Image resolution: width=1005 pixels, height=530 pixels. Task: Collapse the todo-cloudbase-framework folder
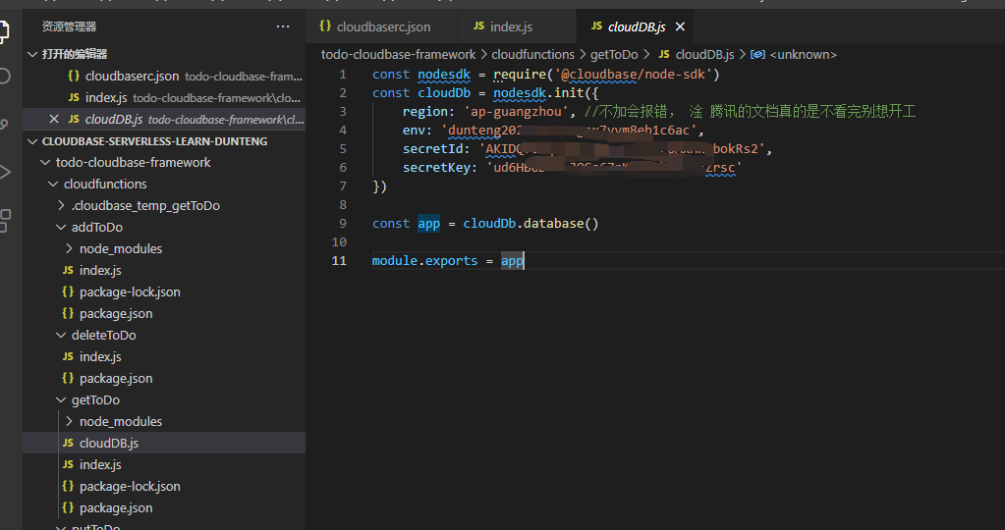click(45, 163)
